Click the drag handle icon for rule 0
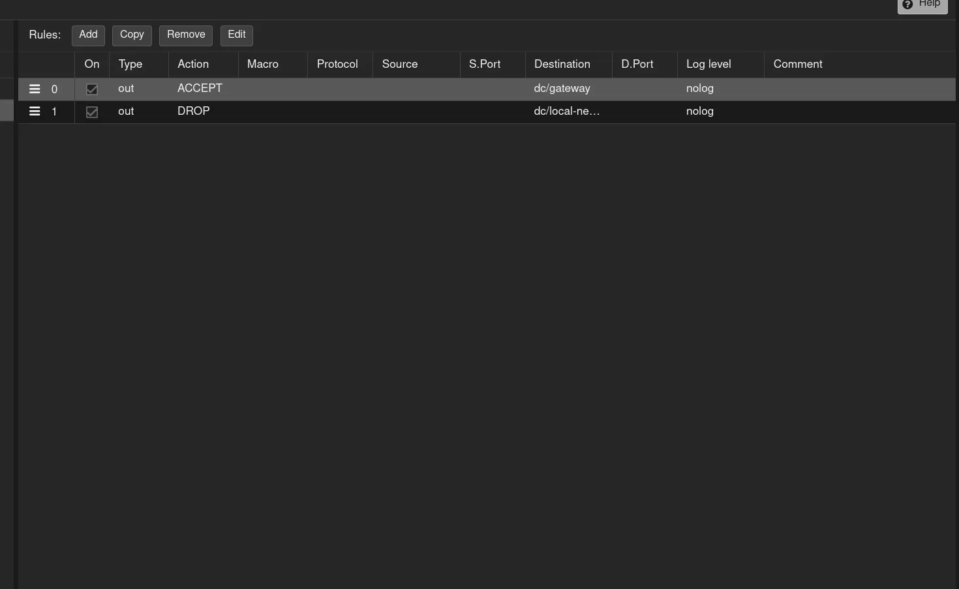Screen dimensions: 959x589 (x=35, y=89)
